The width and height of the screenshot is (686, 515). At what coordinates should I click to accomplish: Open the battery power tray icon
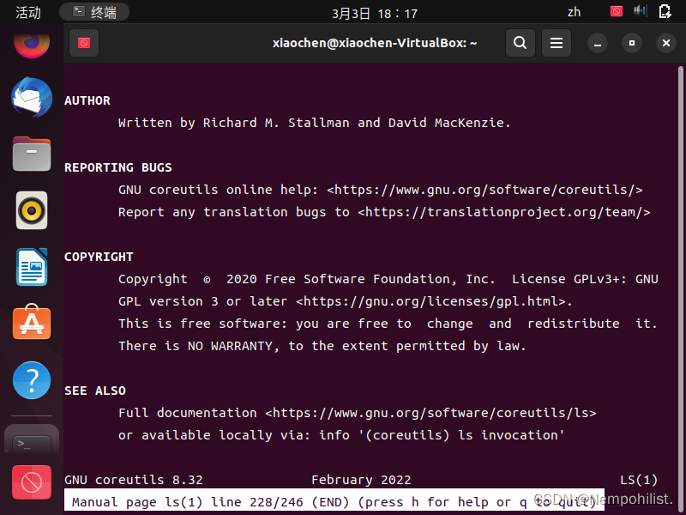click(x=665, y=11)
